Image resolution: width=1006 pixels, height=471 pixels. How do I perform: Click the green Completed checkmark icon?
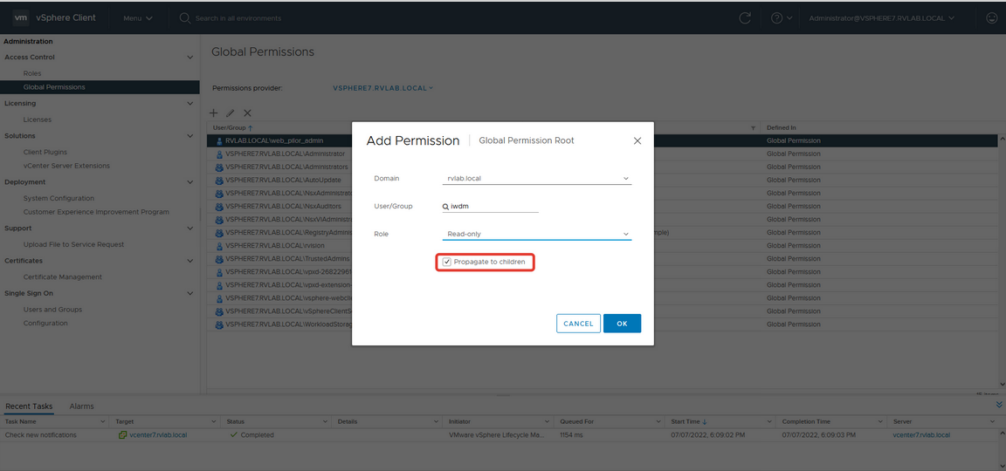(x=234, y=435)
